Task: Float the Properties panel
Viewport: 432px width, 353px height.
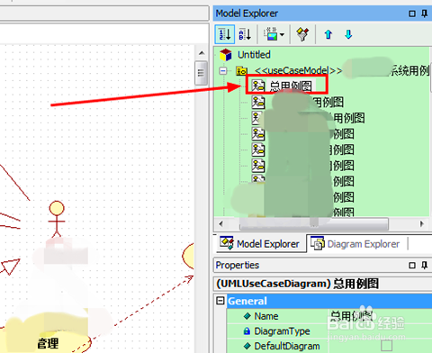Action: tap(412, 266)
